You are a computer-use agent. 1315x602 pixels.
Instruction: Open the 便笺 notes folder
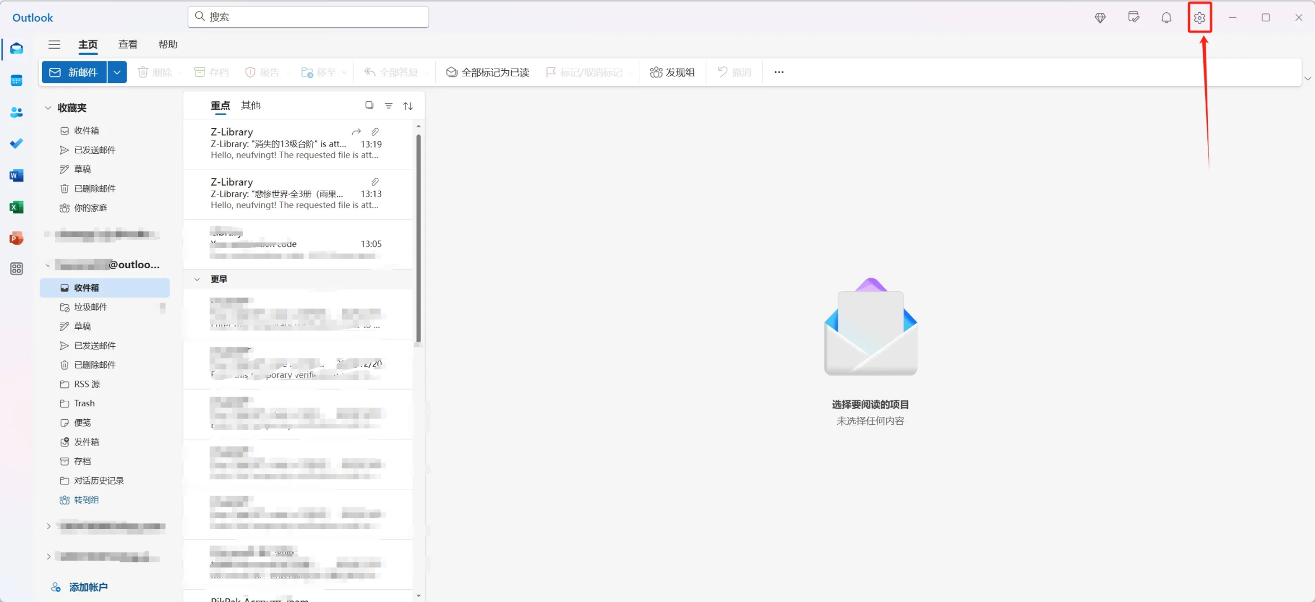pos(105,423)
